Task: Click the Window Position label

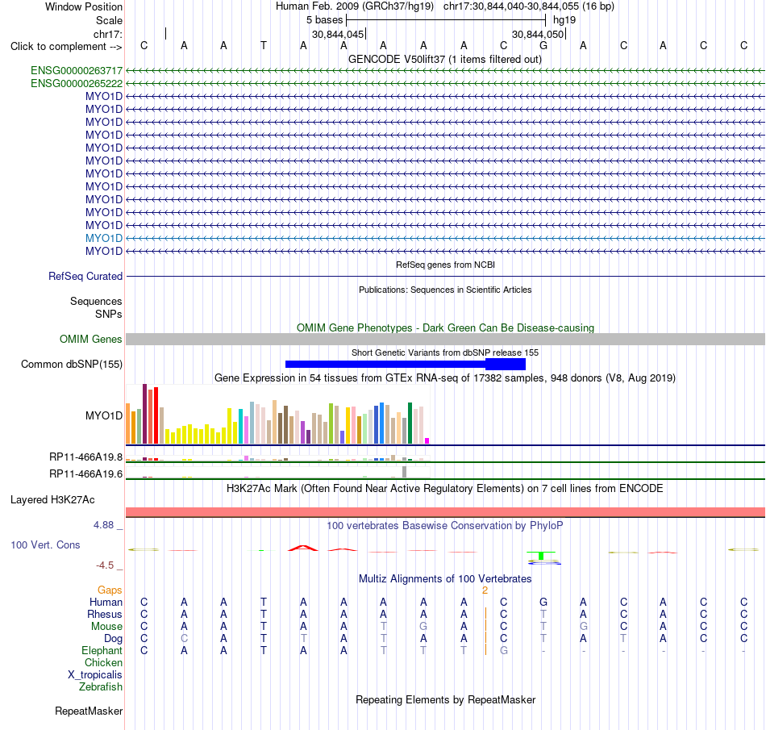Action: coord(84,6)
